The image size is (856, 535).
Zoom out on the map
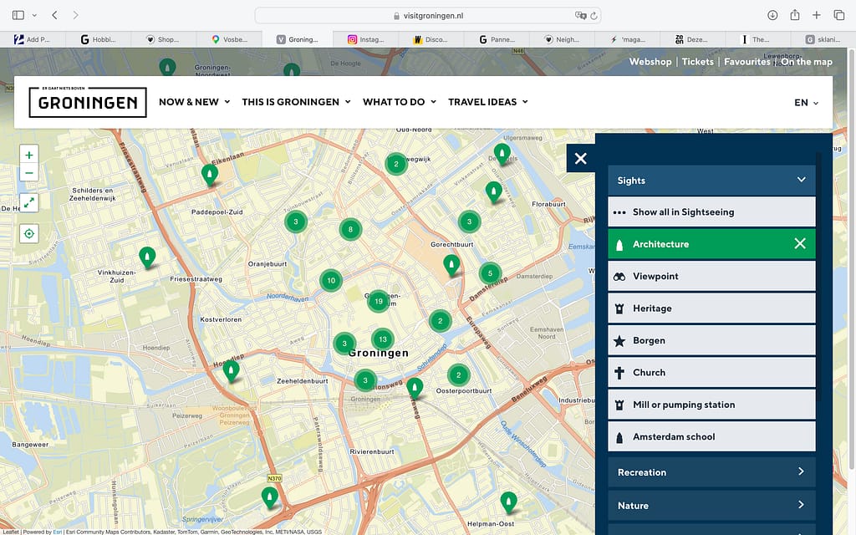point(29,173)
